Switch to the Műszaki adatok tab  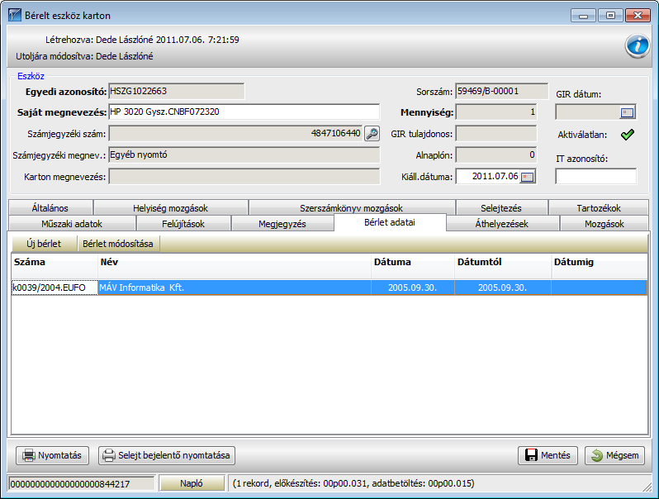(x=72, y=224)
